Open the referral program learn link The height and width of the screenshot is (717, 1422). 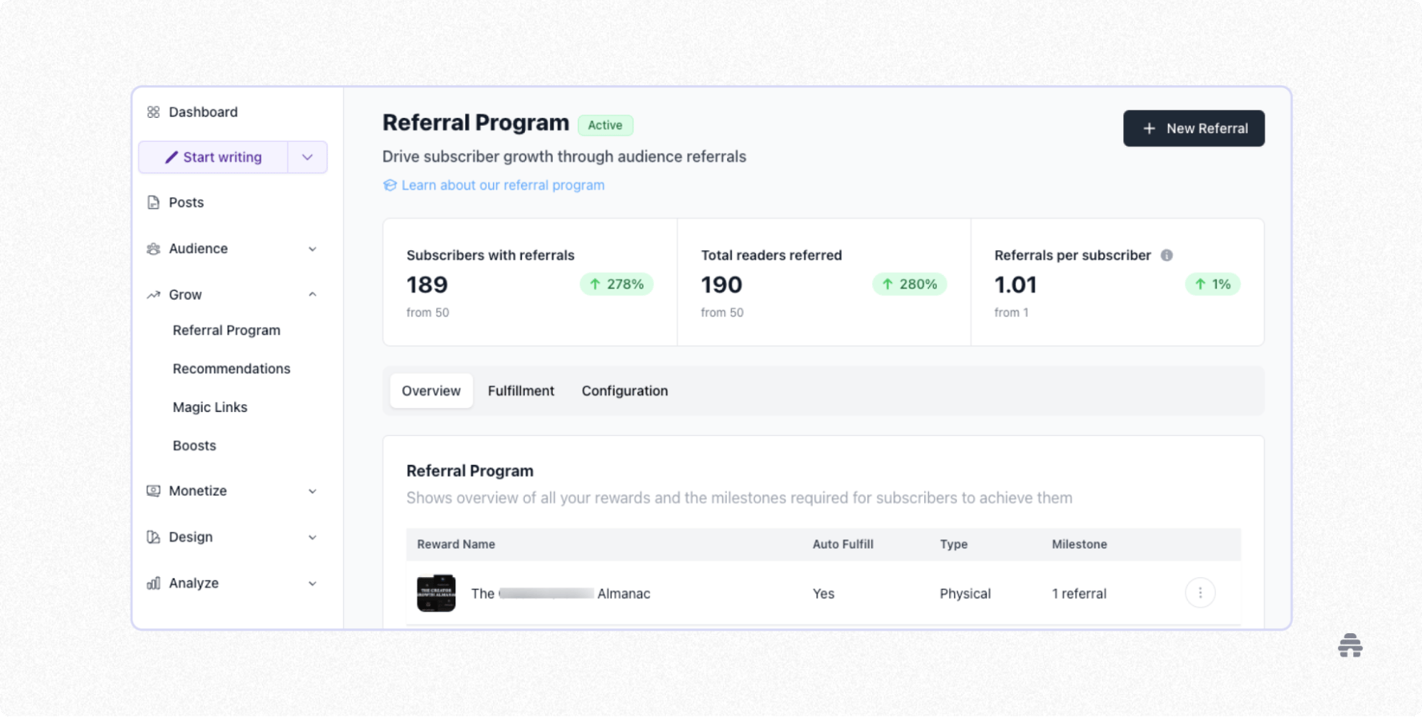coord(503,185)
